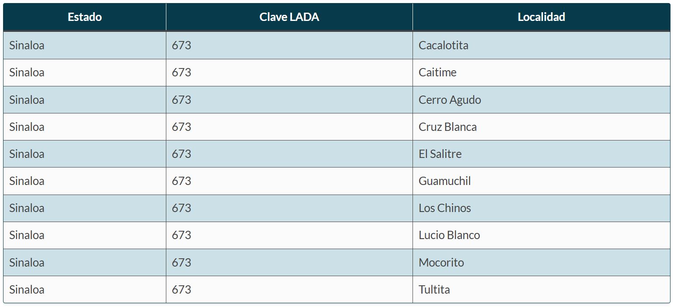Click the Tultita locality cell
The image size is (674, 308).
(x=434, y=290)
